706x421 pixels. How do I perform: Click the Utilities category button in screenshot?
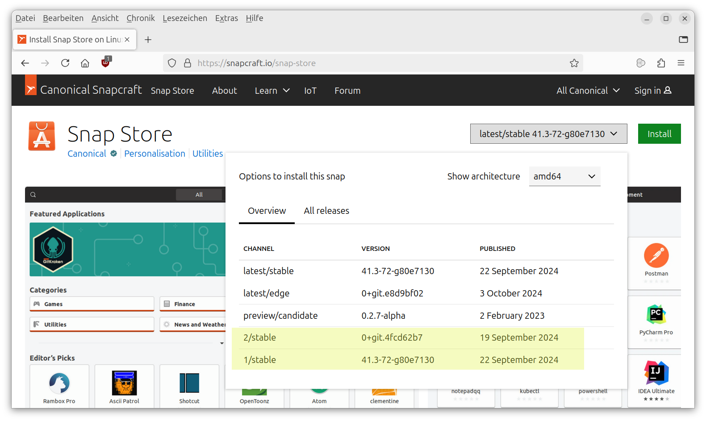pos(92,325)
